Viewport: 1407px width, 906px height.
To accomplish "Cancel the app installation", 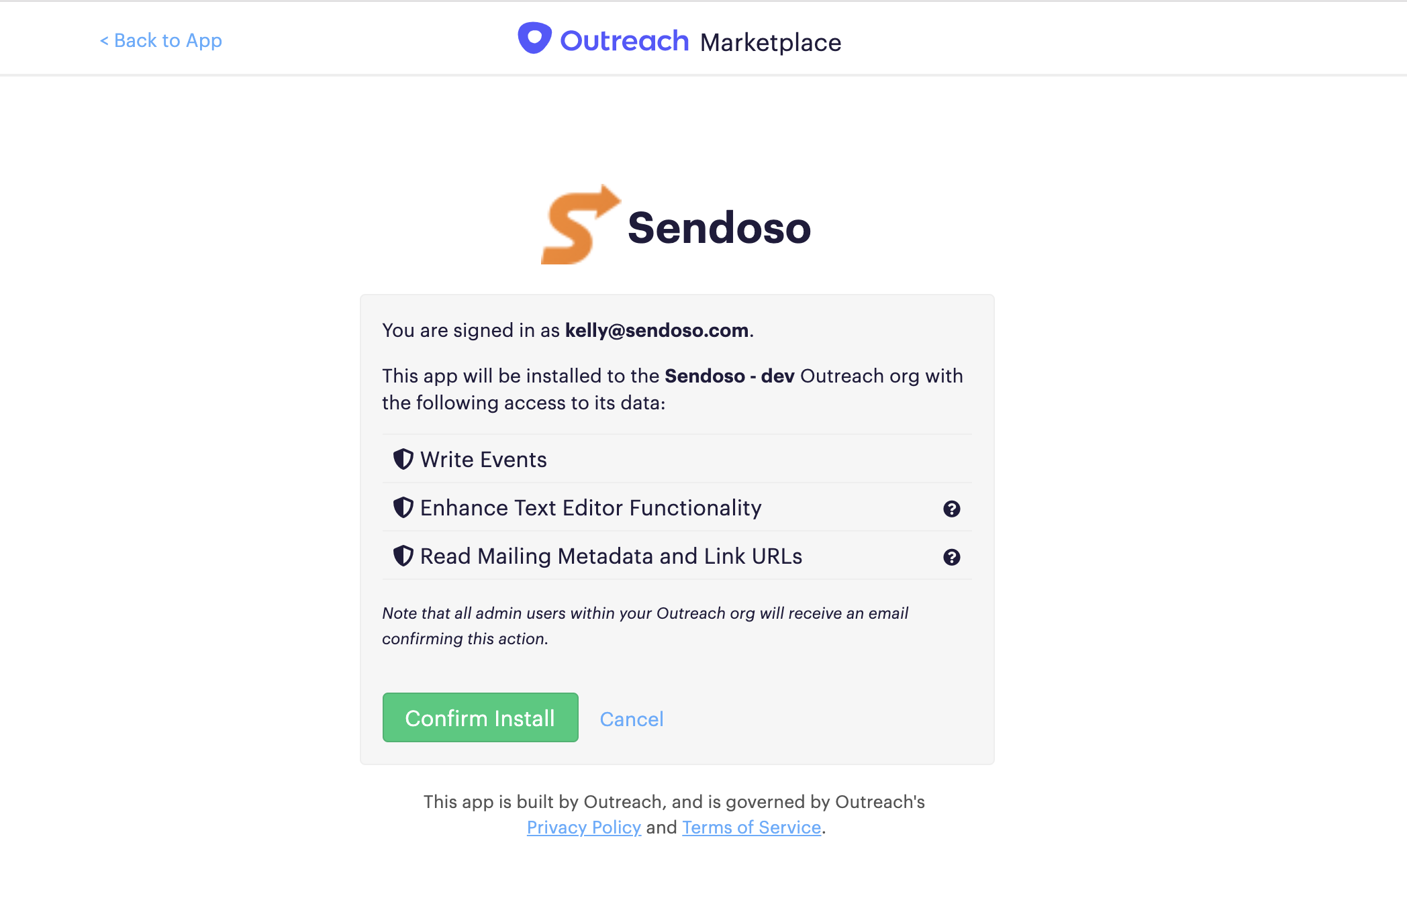I will [x=631, y=719].
